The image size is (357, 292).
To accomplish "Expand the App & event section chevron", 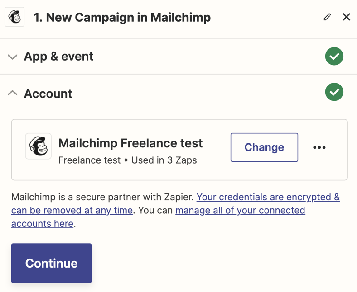I will 13,57.
